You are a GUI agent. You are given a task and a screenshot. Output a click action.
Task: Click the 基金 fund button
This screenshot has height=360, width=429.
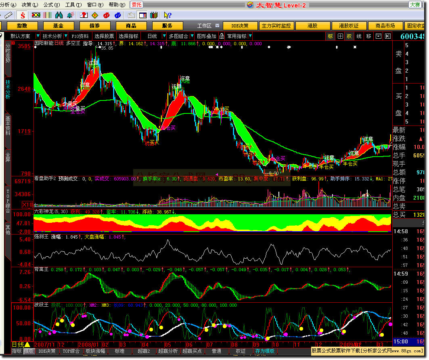click(59, 26)
